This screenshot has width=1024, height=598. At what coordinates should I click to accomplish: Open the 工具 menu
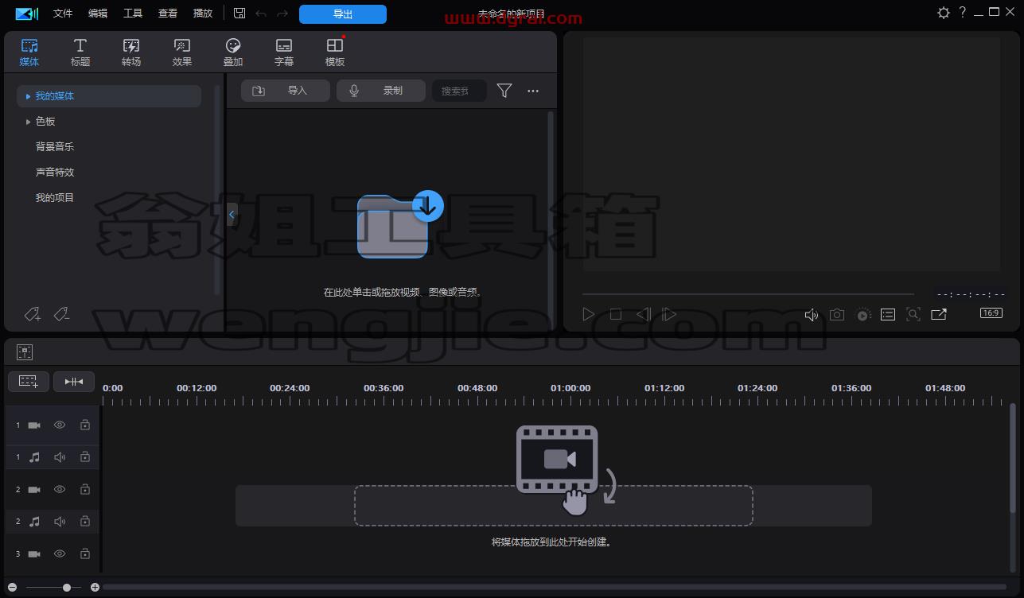pyautogui.click(x=133, y=14)
